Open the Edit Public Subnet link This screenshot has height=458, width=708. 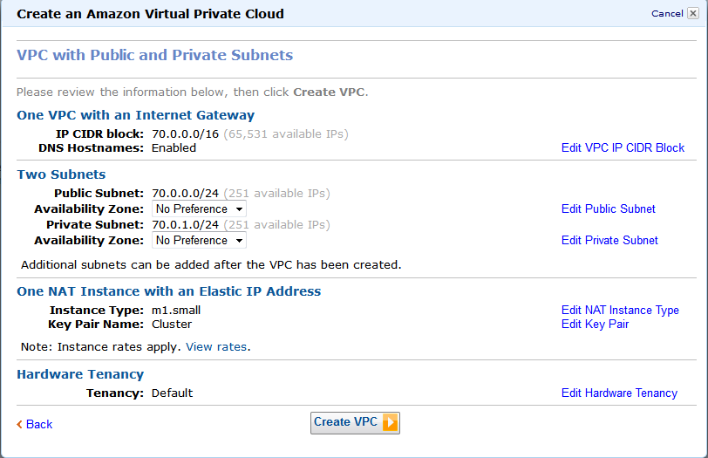coord(609,208)
